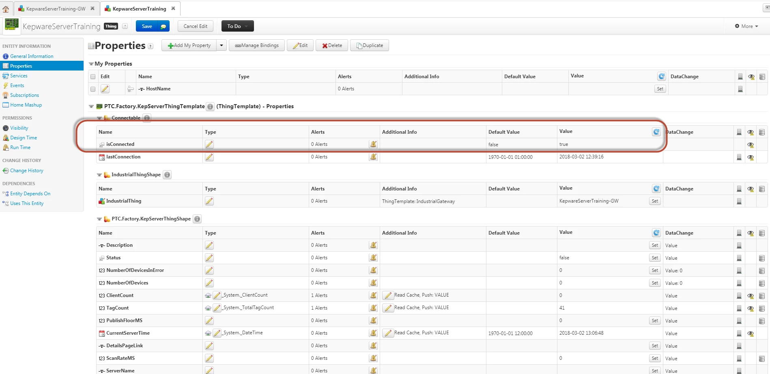Click Set button for Status
Image resolution: width=770 pixels, height=374 pixels.
[655, 258]
